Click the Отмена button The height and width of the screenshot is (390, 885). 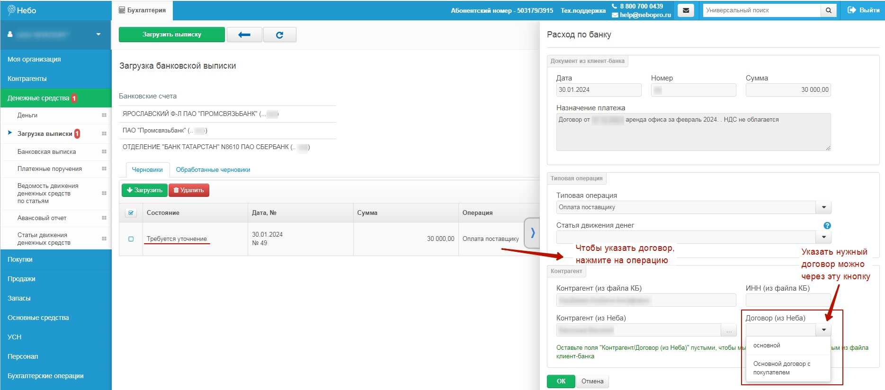(x=592, y=381)
